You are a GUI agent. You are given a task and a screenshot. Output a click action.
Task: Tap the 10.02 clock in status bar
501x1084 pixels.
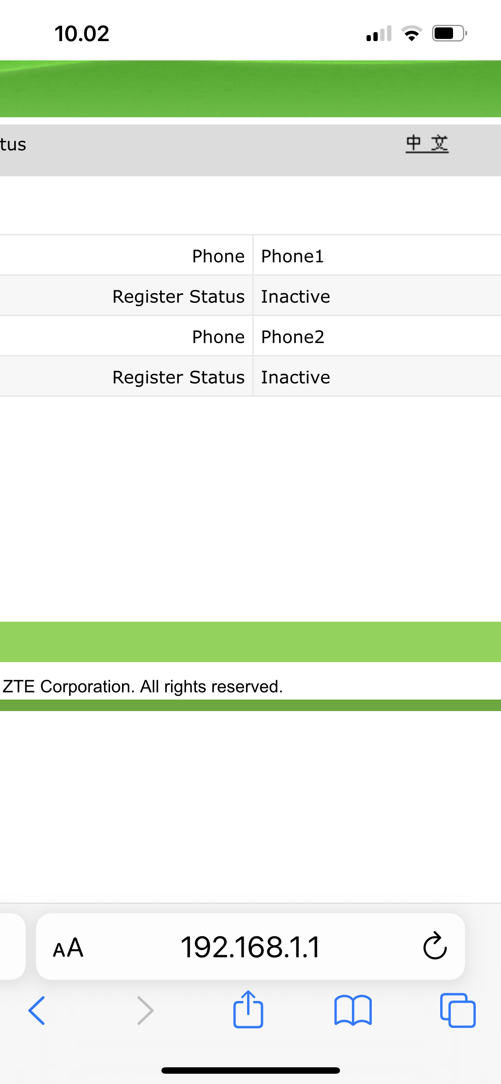click(82, 33)
